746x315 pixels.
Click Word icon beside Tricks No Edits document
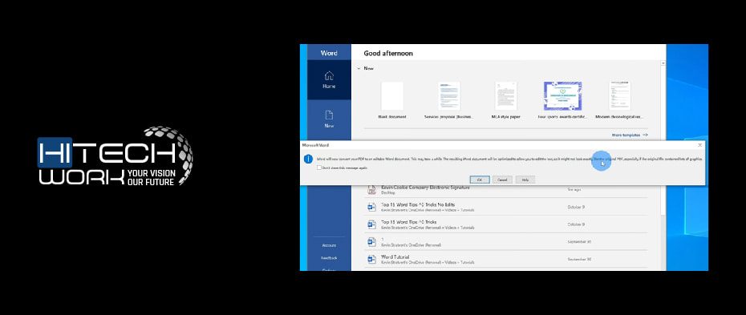click(x=371, y=207)
